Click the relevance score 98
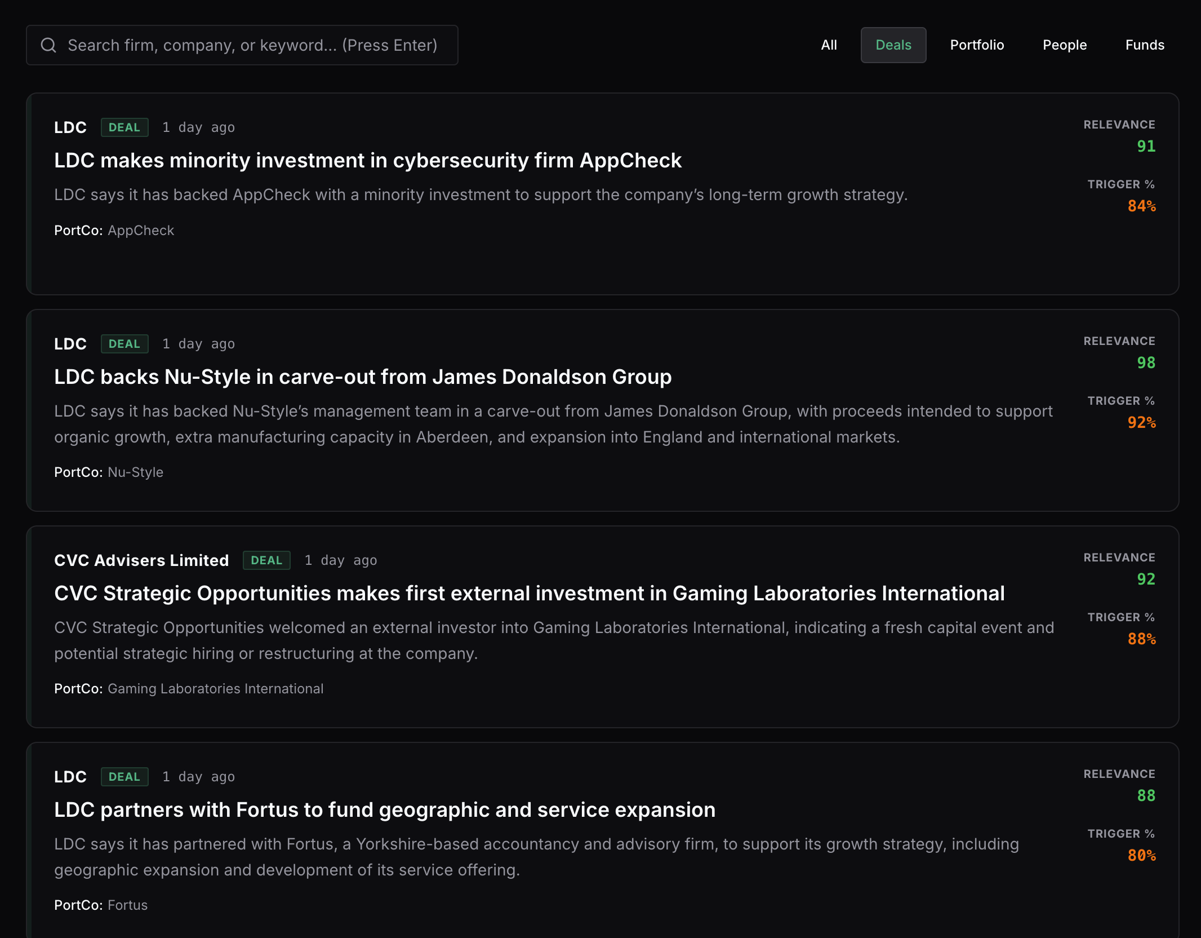The image size is (1201, 938). point(1146,363)
